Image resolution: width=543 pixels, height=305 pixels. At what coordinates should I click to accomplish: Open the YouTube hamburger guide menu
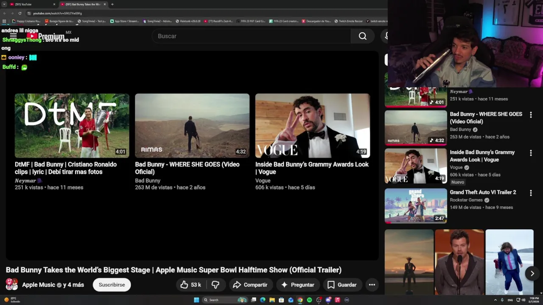tap(13, 36)
